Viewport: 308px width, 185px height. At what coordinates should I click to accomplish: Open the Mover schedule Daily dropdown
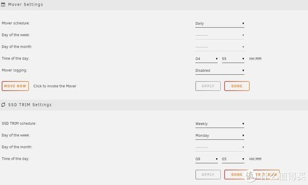[220, 24]
